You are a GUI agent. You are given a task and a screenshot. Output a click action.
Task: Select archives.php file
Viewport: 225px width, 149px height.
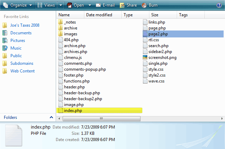(x=73, y=52)
